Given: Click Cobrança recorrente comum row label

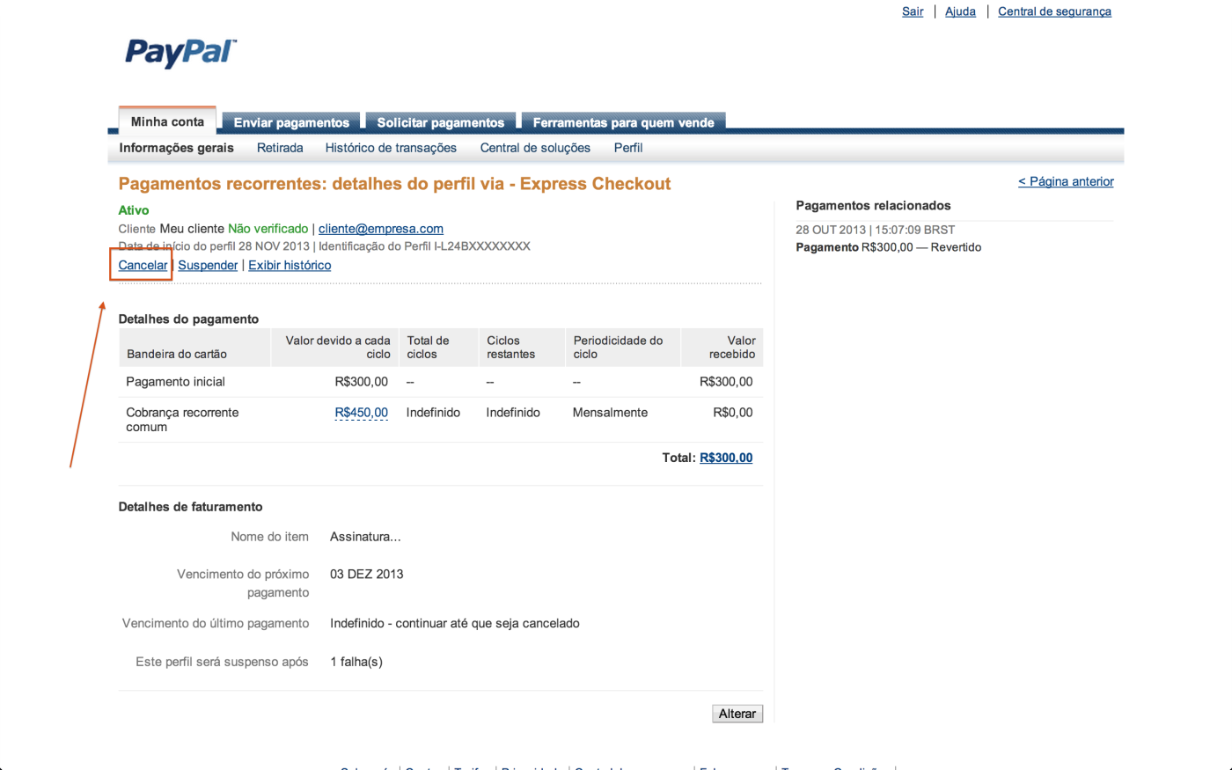Looking at the screenshot, I should (182, 420).
